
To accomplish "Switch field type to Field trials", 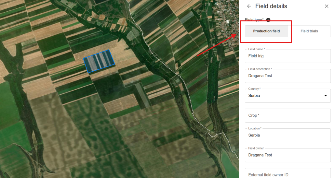I will (309, 31).
